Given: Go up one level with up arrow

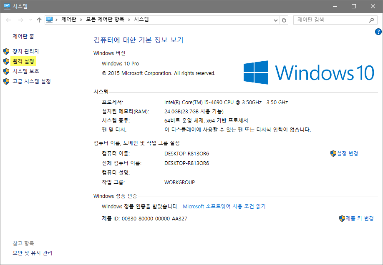Looking at the screenshot, I should coord(39,20).
